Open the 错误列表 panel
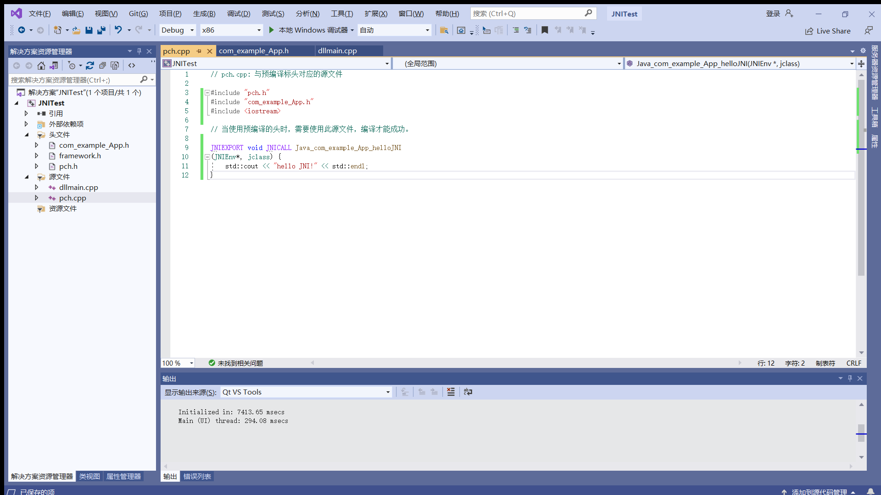This screenshot has width=881, height=495. tap(197, 476)
